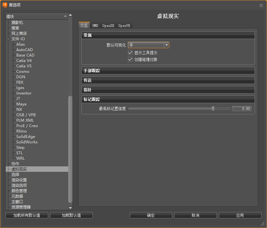This screenshot has height=228, width=267.
Task: Select 主窗口 in the module tree
Action: point(17,202)
